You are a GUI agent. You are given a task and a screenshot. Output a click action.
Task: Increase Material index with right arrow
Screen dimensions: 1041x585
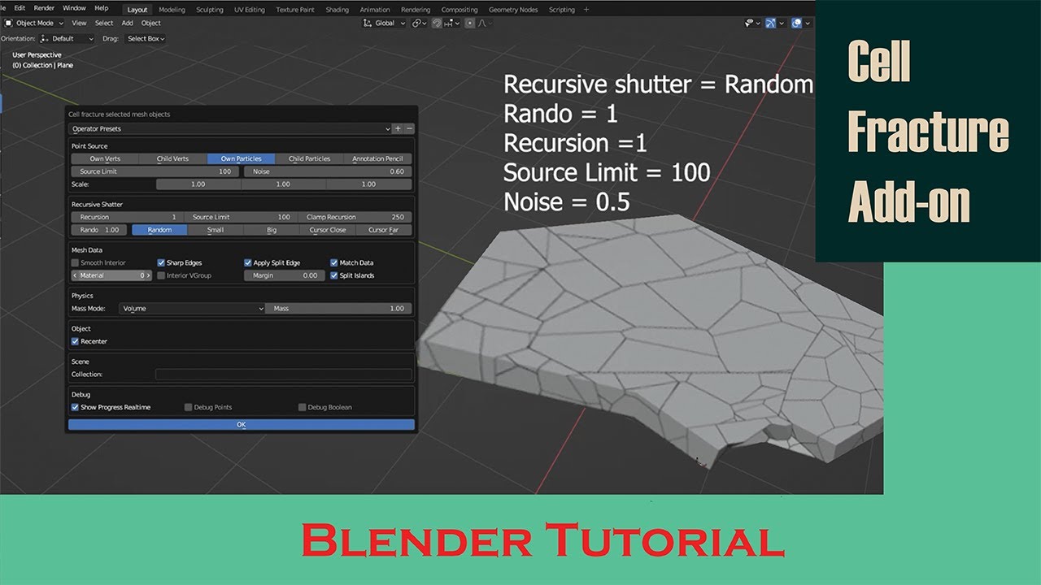pyautogui.click(x=150, y=275)
